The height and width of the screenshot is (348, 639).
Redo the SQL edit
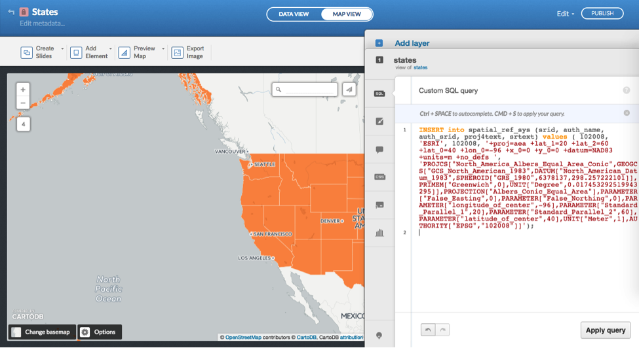tap(442, 330)
